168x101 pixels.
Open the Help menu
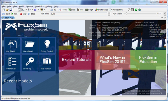click(x=56, y=6)
